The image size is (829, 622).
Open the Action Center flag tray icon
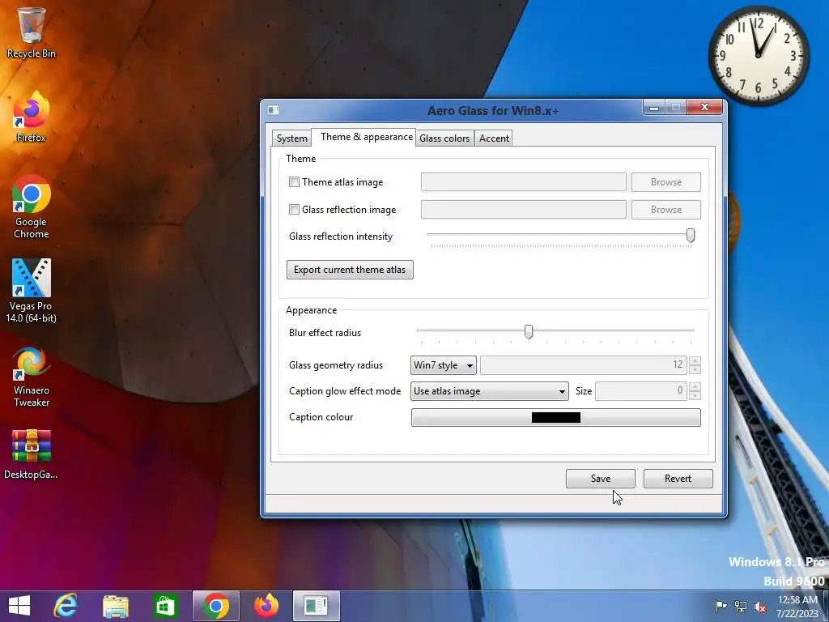coord(721,607)
